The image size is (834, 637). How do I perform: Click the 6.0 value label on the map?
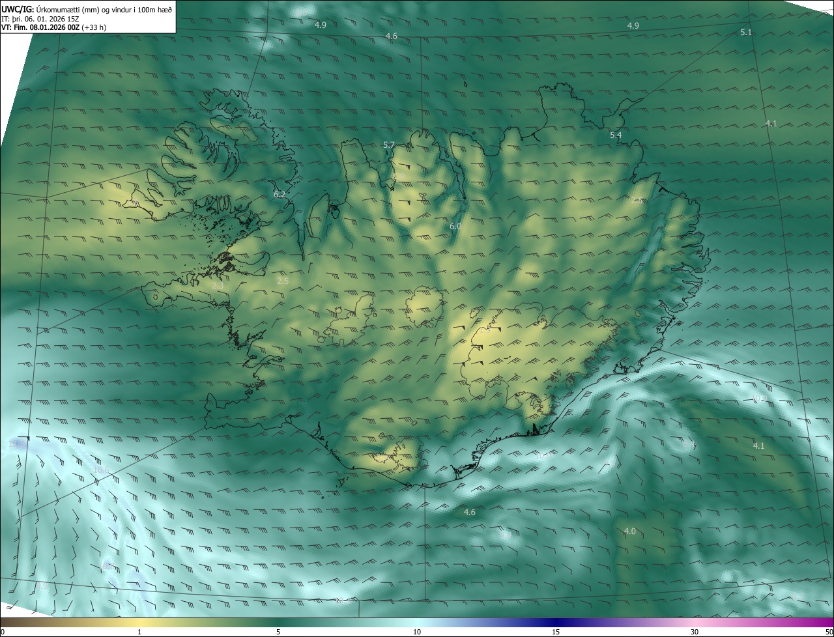click(x=455, y=226)
